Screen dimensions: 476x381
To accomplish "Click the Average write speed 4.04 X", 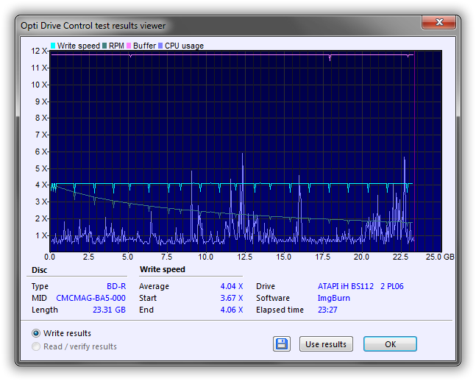I will point(232,286).
